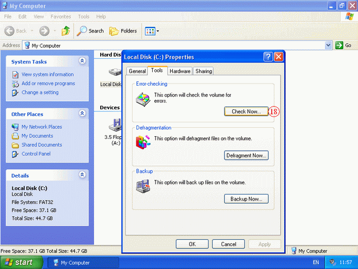
Task: Expand the Address bar dropdown
Action: (328, 45)
